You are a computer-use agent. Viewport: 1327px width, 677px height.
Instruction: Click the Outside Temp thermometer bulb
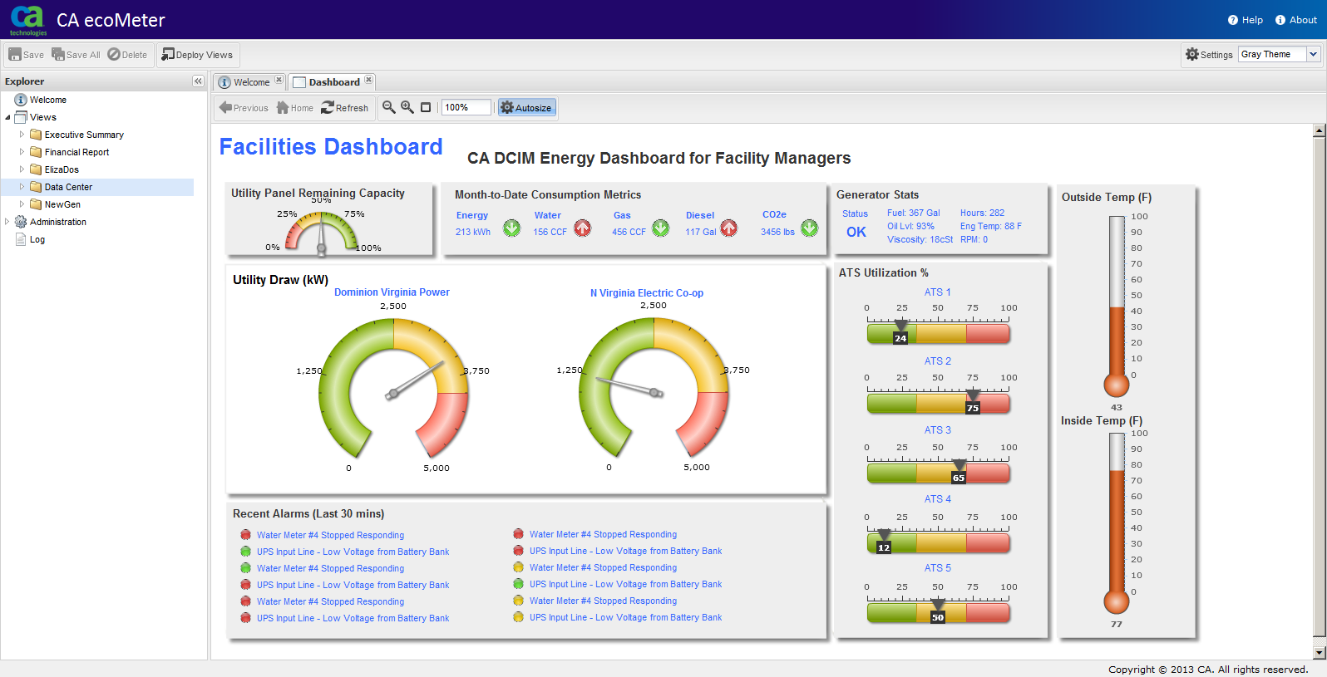pyautogui.click(x=1117, y=385)
